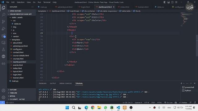Open the Testing flask icon view
The image size is (198, 111).
click(x=3, y=49)
